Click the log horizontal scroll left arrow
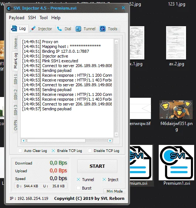196x208 pixels. pyautogui.click(x=24, y=141)
